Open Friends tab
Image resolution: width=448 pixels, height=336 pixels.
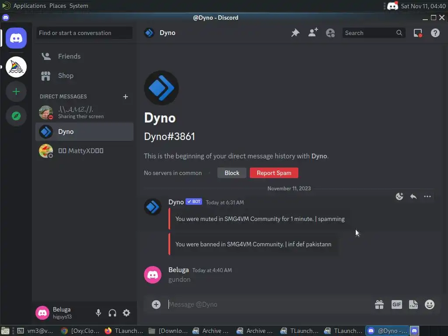[x=84, y=56]
